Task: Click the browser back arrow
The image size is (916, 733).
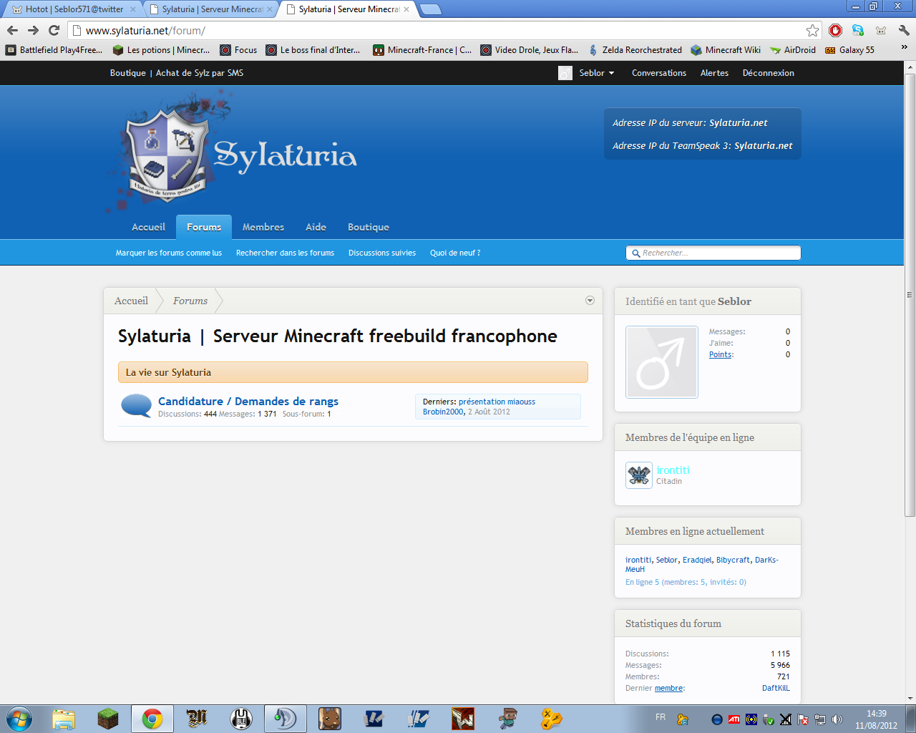Action: (12, 30)
